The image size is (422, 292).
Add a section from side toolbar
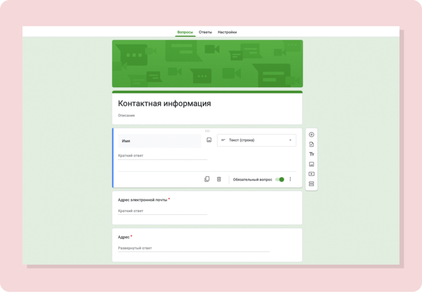click(x=312, y=184)
